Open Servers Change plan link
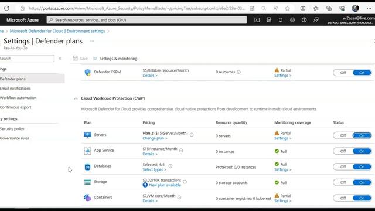Viewport: 375px width, 211px height. coord(155,138)
